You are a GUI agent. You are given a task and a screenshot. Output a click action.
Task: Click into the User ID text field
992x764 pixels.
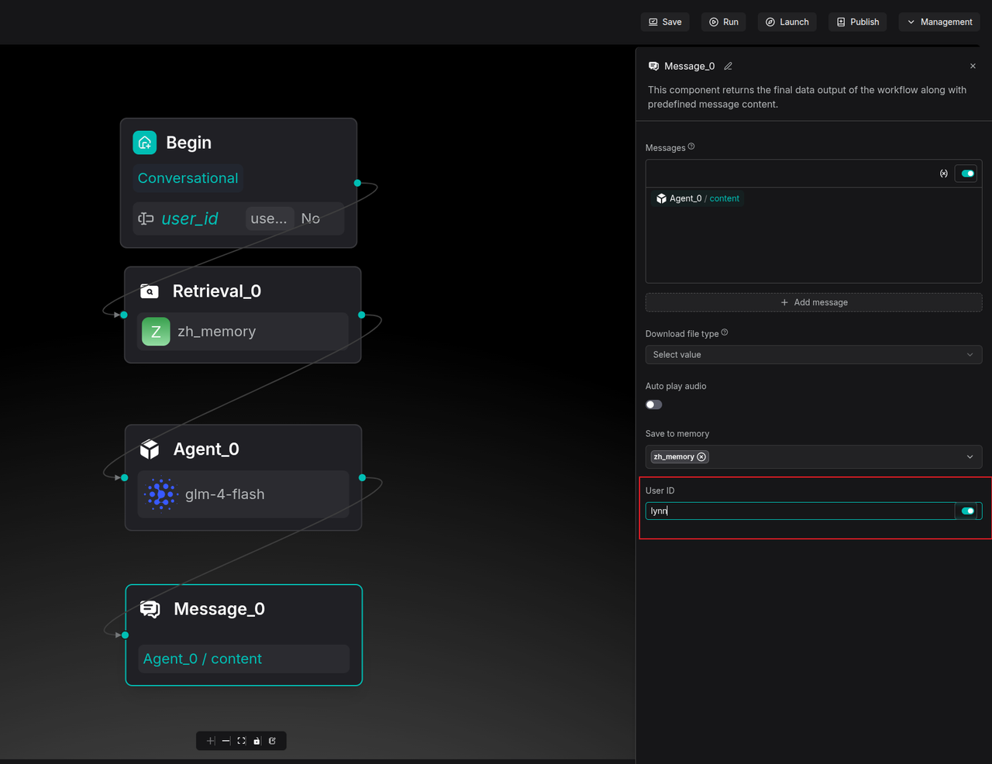[x=798, y=511]
